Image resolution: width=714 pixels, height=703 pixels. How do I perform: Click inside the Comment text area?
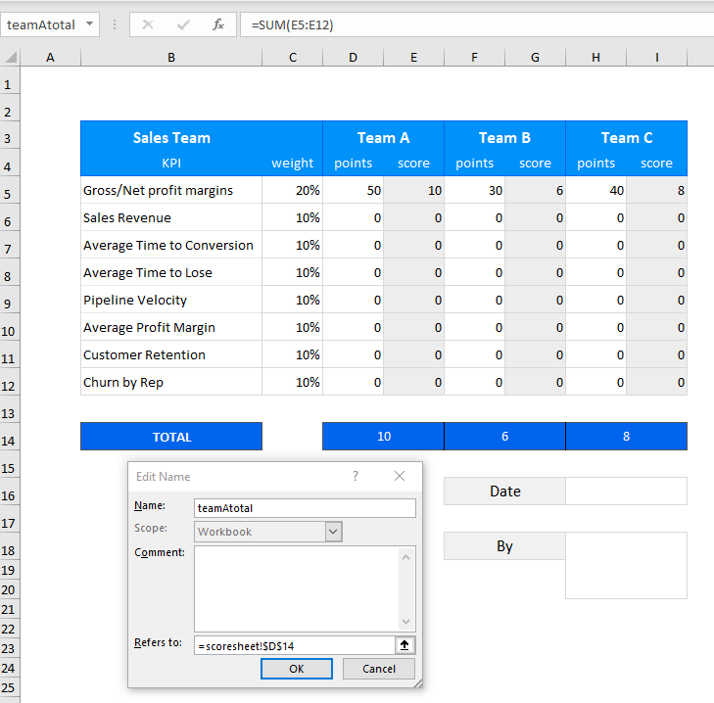tap(296, 588)
